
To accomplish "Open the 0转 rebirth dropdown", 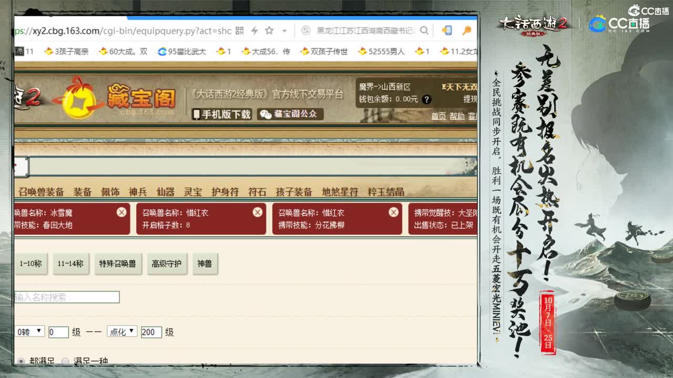I will pyautogui.click(x=29, y=332).
